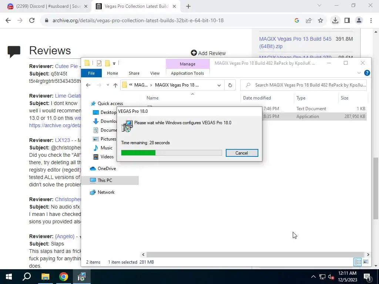
Task: Show hidden system tray icons chevron
Action: [x=313, y=277]
